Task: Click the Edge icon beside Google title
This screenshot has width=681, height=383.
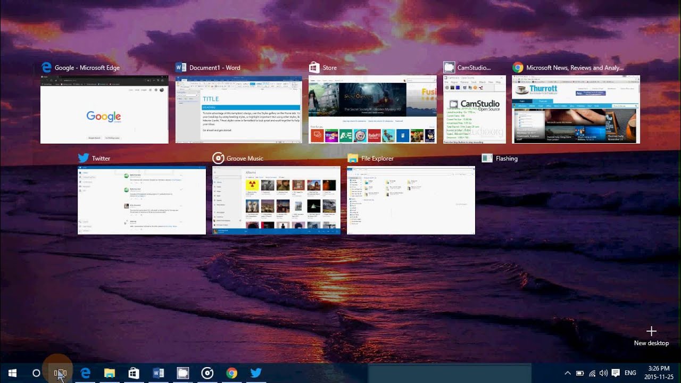Action: point(46,68)
